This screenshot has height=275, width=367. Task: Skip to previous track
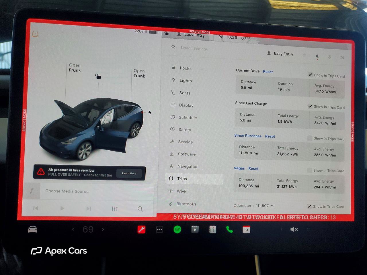36,208
